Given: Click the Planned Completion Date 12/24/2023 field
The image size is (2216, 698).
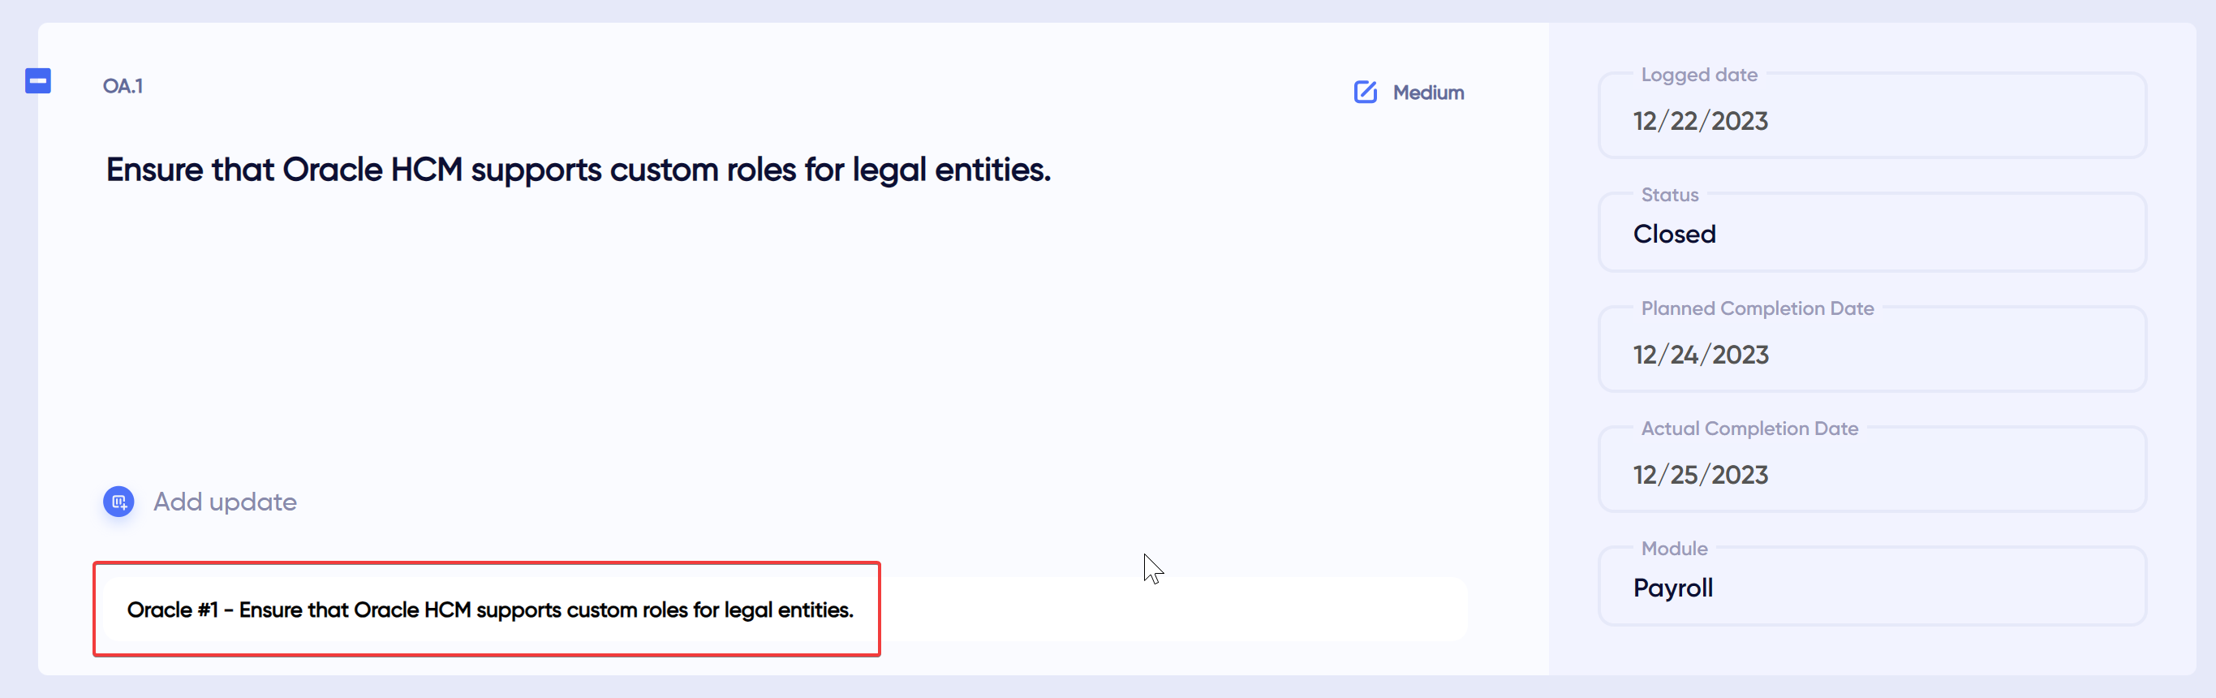Looking at the screenshot, I should pos(1872,354).
